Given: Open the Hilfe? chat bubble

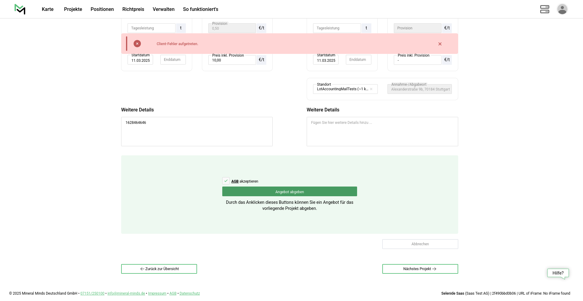Looking at the screenshot, I should (x=558, y=273).
